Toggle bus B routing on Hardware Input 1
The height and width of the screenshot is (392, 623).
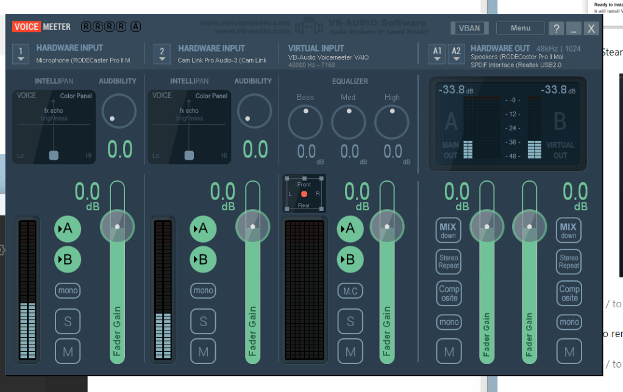point(68,259)
